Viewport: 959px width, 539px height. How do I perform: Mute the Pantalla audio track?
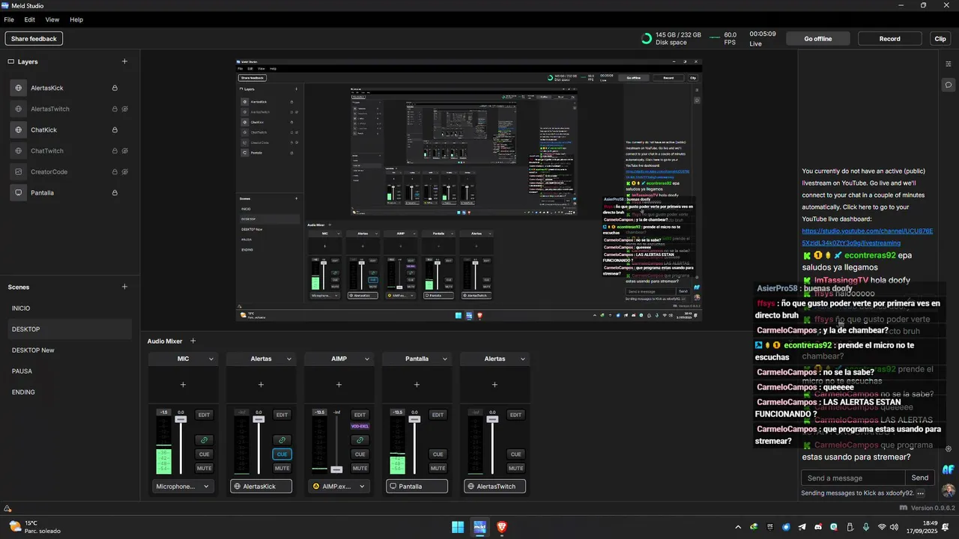438,468
